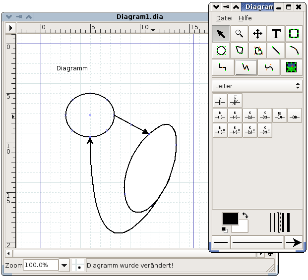This screenshot has width=308, height=280.
Task: Select the Arc tool
Action: 294,51
